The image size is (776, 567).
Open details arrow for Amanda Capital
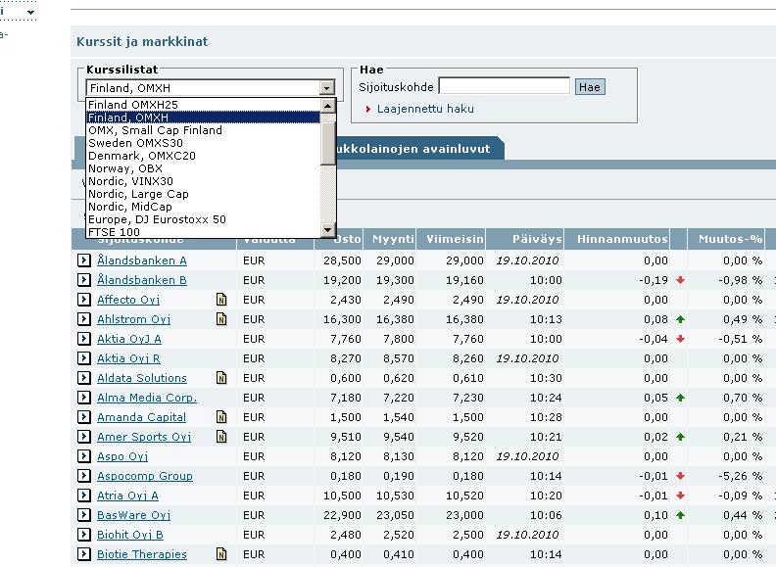coord(84,417)
